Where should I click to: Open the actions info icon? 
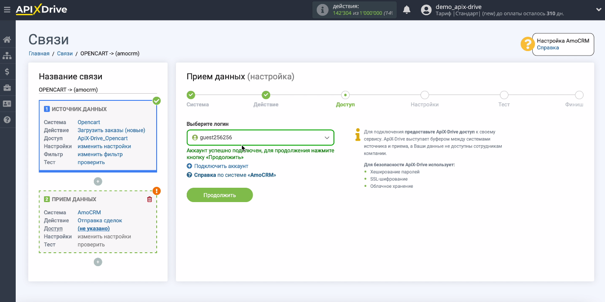[322, 10]
